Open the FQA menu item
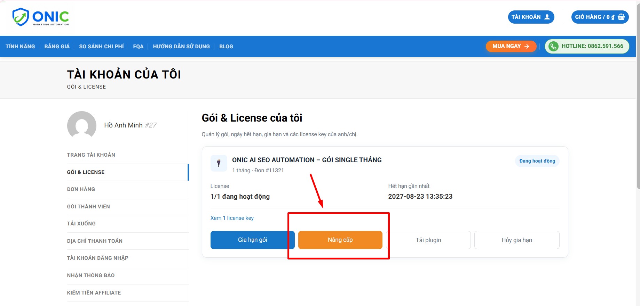The height and width of the screenshot is (306, 640). [138, 46]
